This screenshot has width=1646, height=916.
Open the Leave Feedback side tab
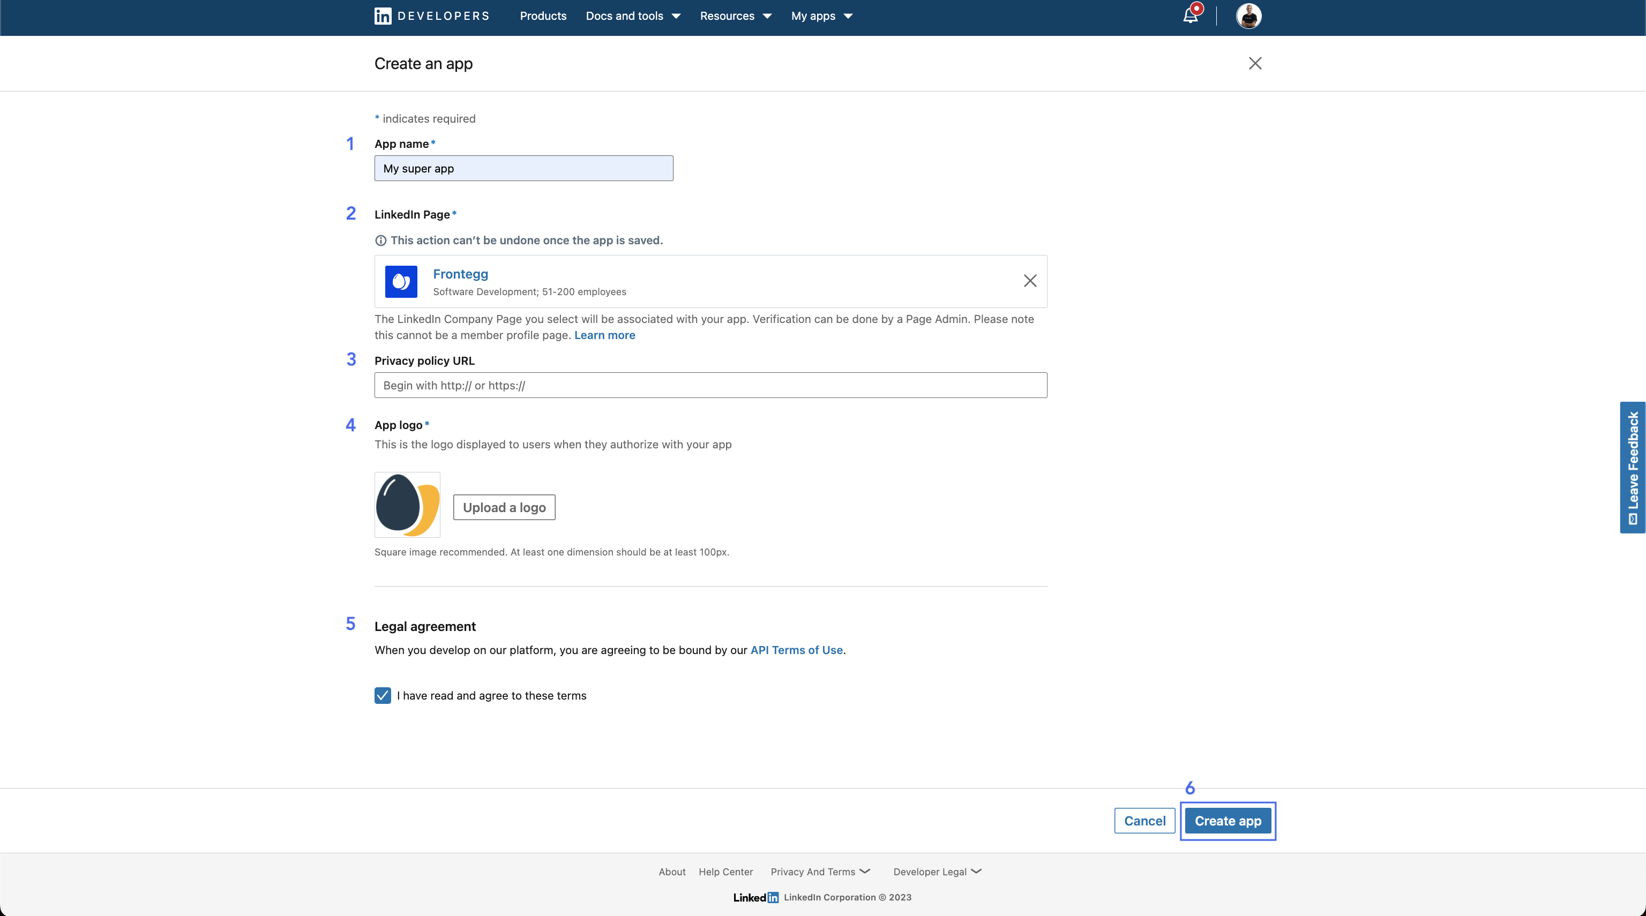(x=1633, y=468)
